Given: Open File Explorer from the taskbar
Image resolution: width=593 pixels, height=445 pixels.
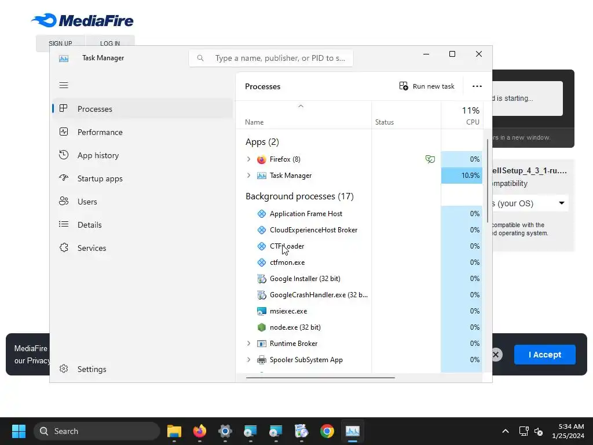Looking at the screenshot, I should pyautogui.click(x=174, y=431).
